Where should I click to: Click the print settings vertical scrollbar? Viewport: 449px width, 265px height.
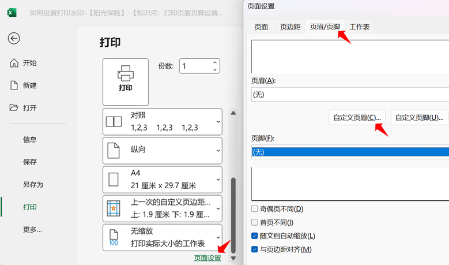point(233,214)
